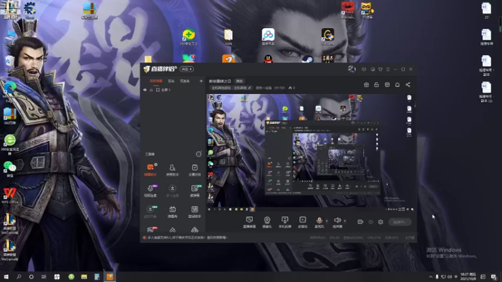Open the mode pill beside app logo
The height and width of the screenshot is (282, 502).
[186, 69]
